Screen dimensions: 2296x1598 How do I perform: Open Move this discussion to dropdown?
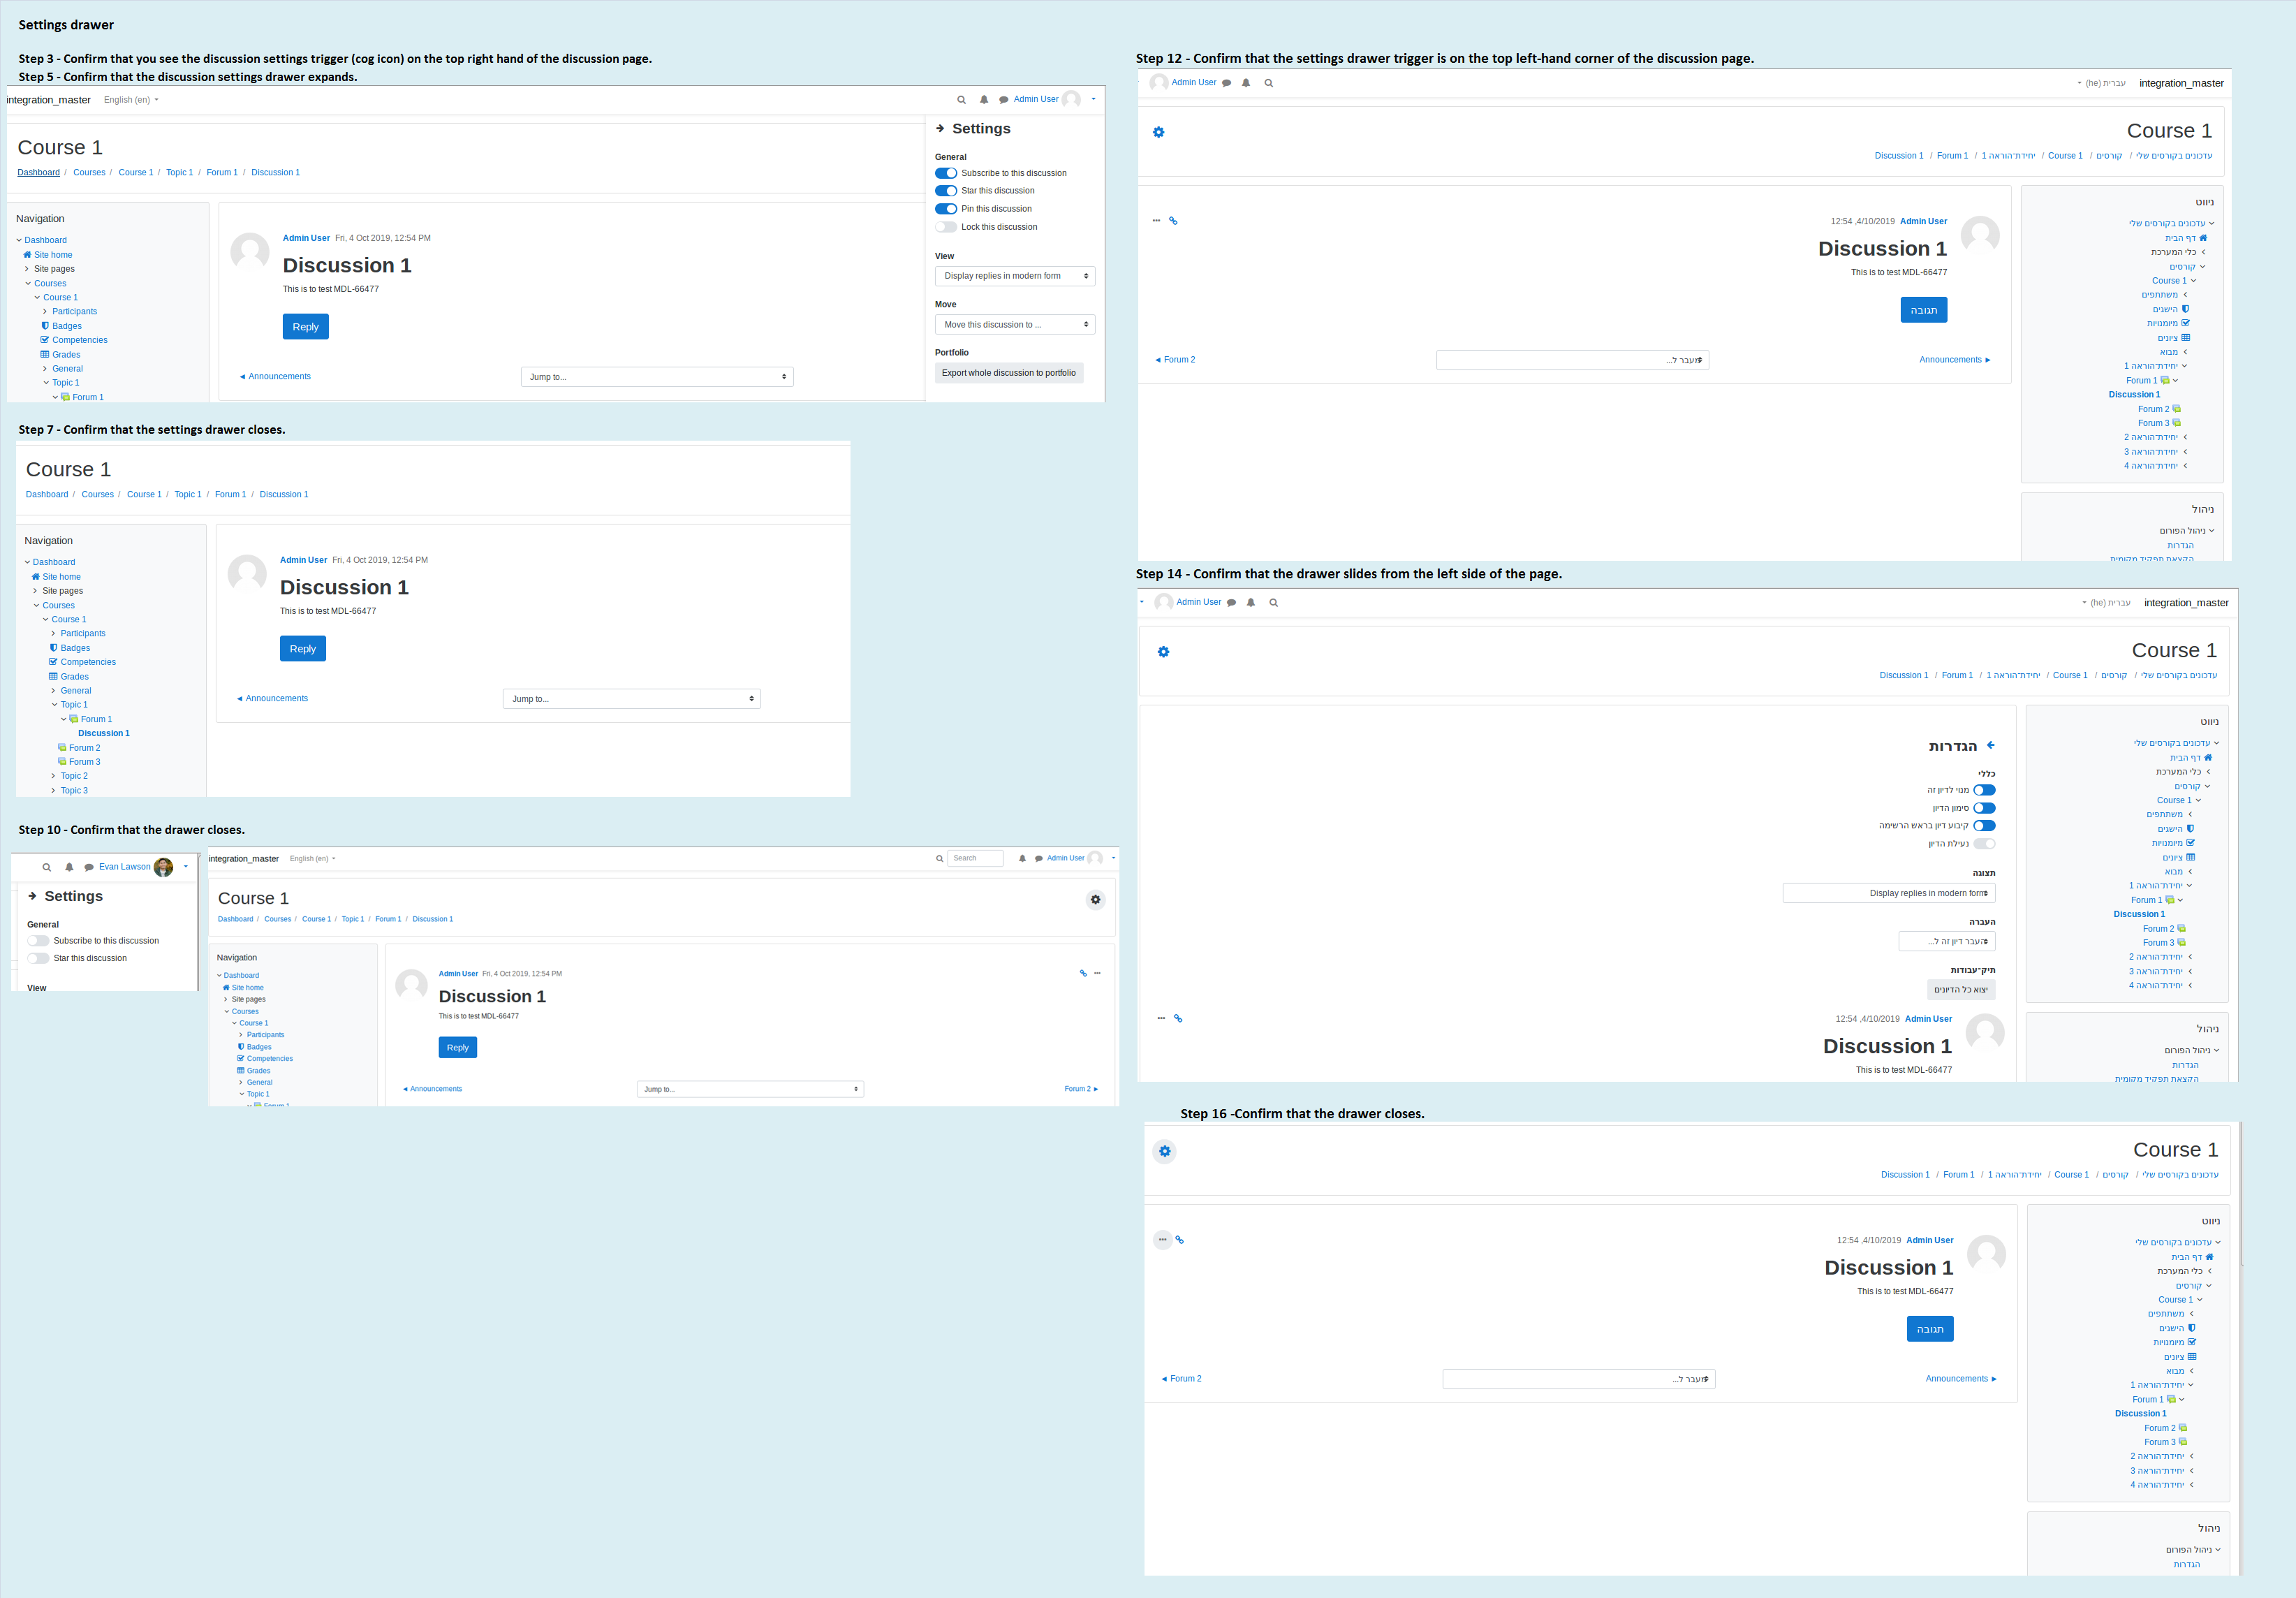(1014, 325)
